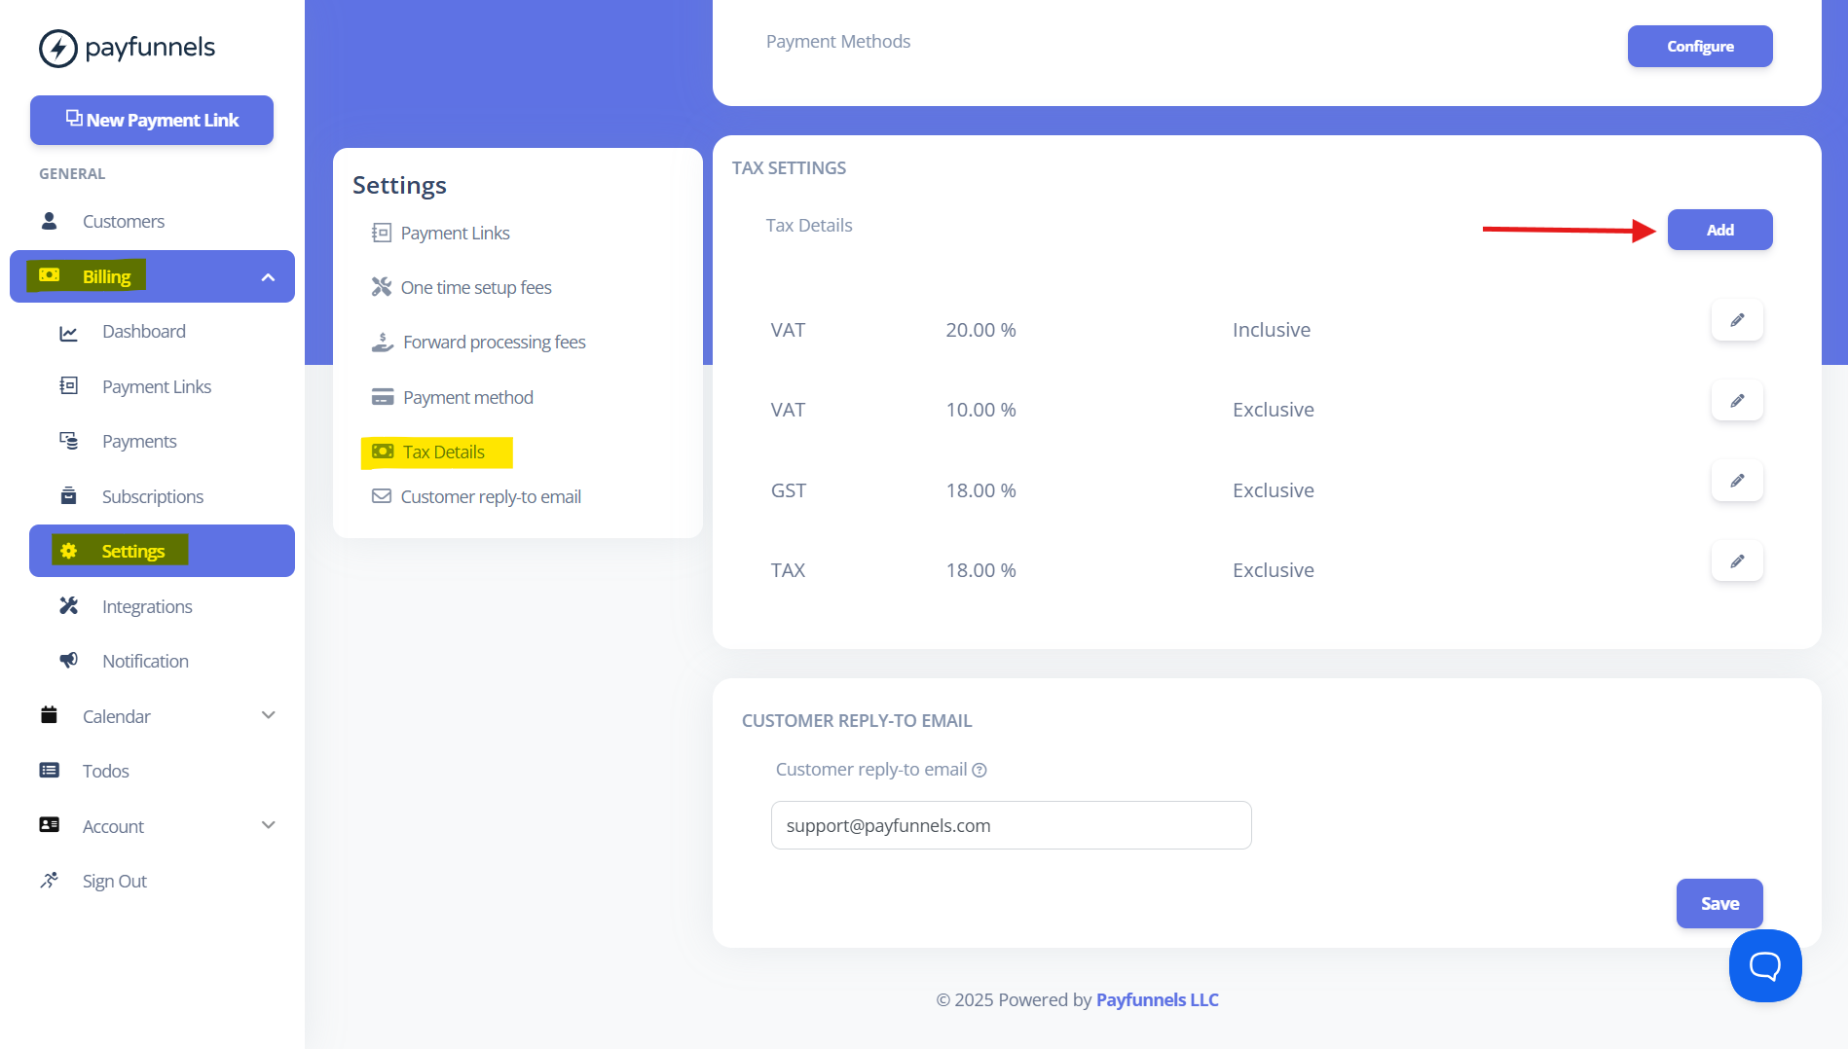Click the Notification megaphone icon
The height and width of the screenshot is (1049, 1848).
[x=68, y=661]
